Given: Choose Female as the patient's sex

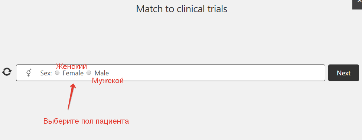Looking at the screenshot, I should click(x=57, y=73).
